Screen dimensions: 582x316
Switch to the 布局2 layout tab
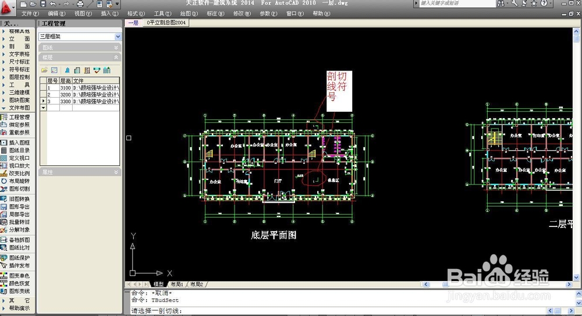(197, 284)
